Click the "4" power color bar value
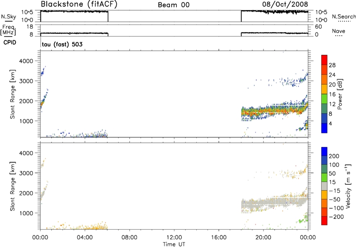Viewport: 356px width, 247px height. tap(330, 123)
